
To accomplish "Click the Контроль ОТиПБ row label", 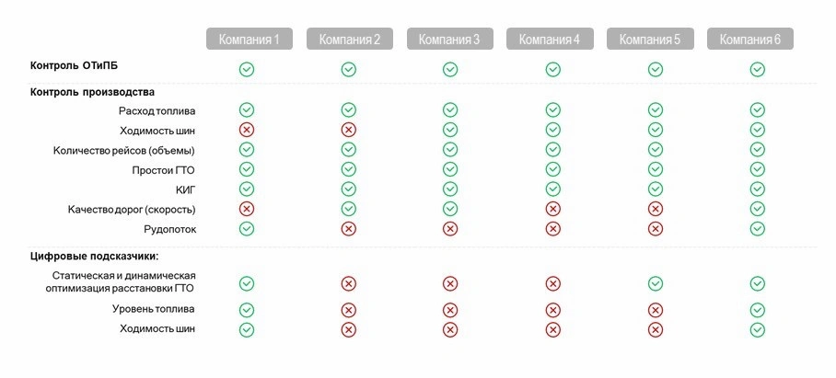I will [x=74, y=66].
